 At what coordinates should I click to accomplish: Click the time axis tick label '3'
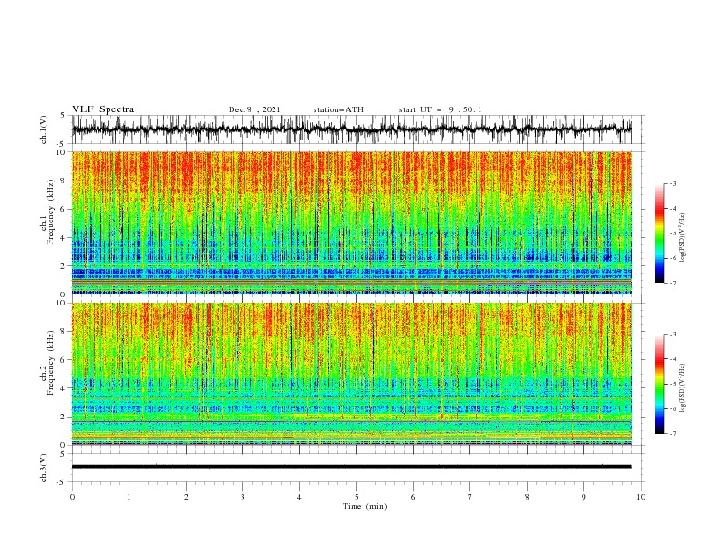point(242,497)
